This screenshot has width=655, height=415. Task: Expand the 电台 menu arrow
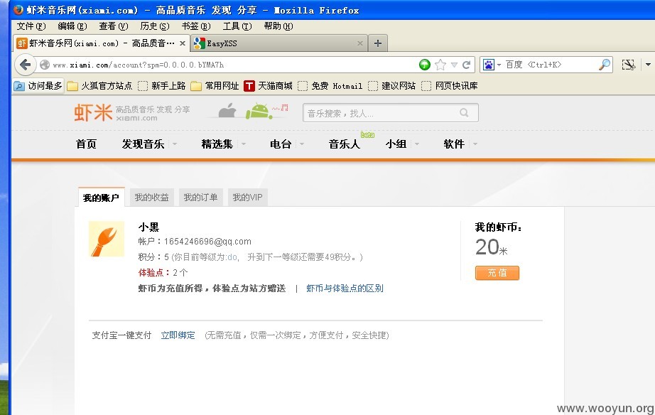302,144
